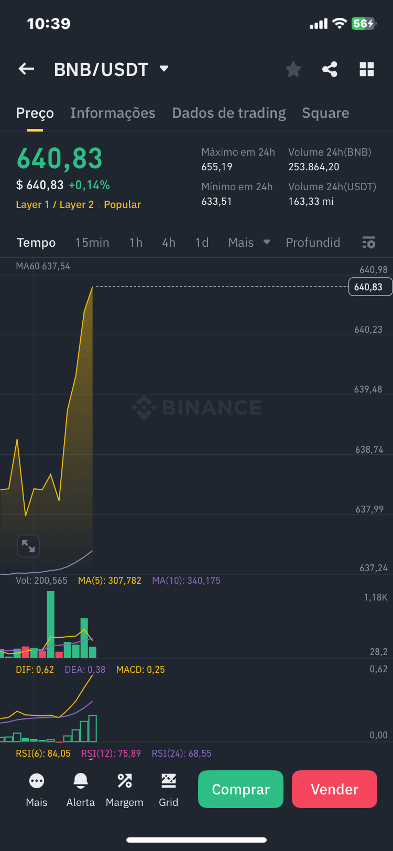Screen dimensions: 393x851
Task: Tap the MA60 637,54 indicator label
Action: [43, 266]
